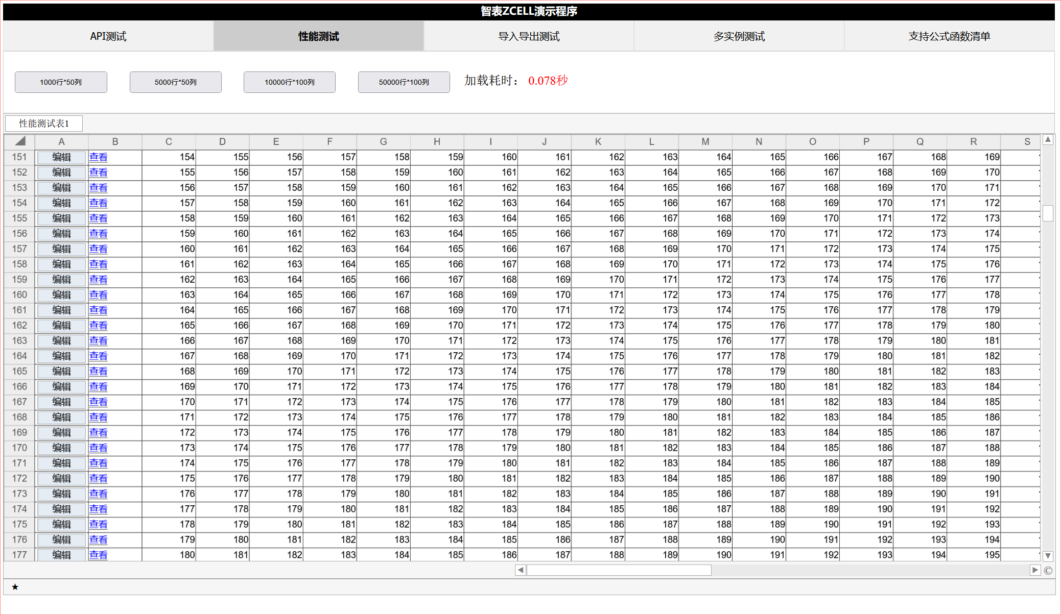Image resolution: width=1061 pixels, height=615 pixels.
Task: Select the 性能测试表1 sheet tab
Action: pyautogui.click(x=44, y=124)
